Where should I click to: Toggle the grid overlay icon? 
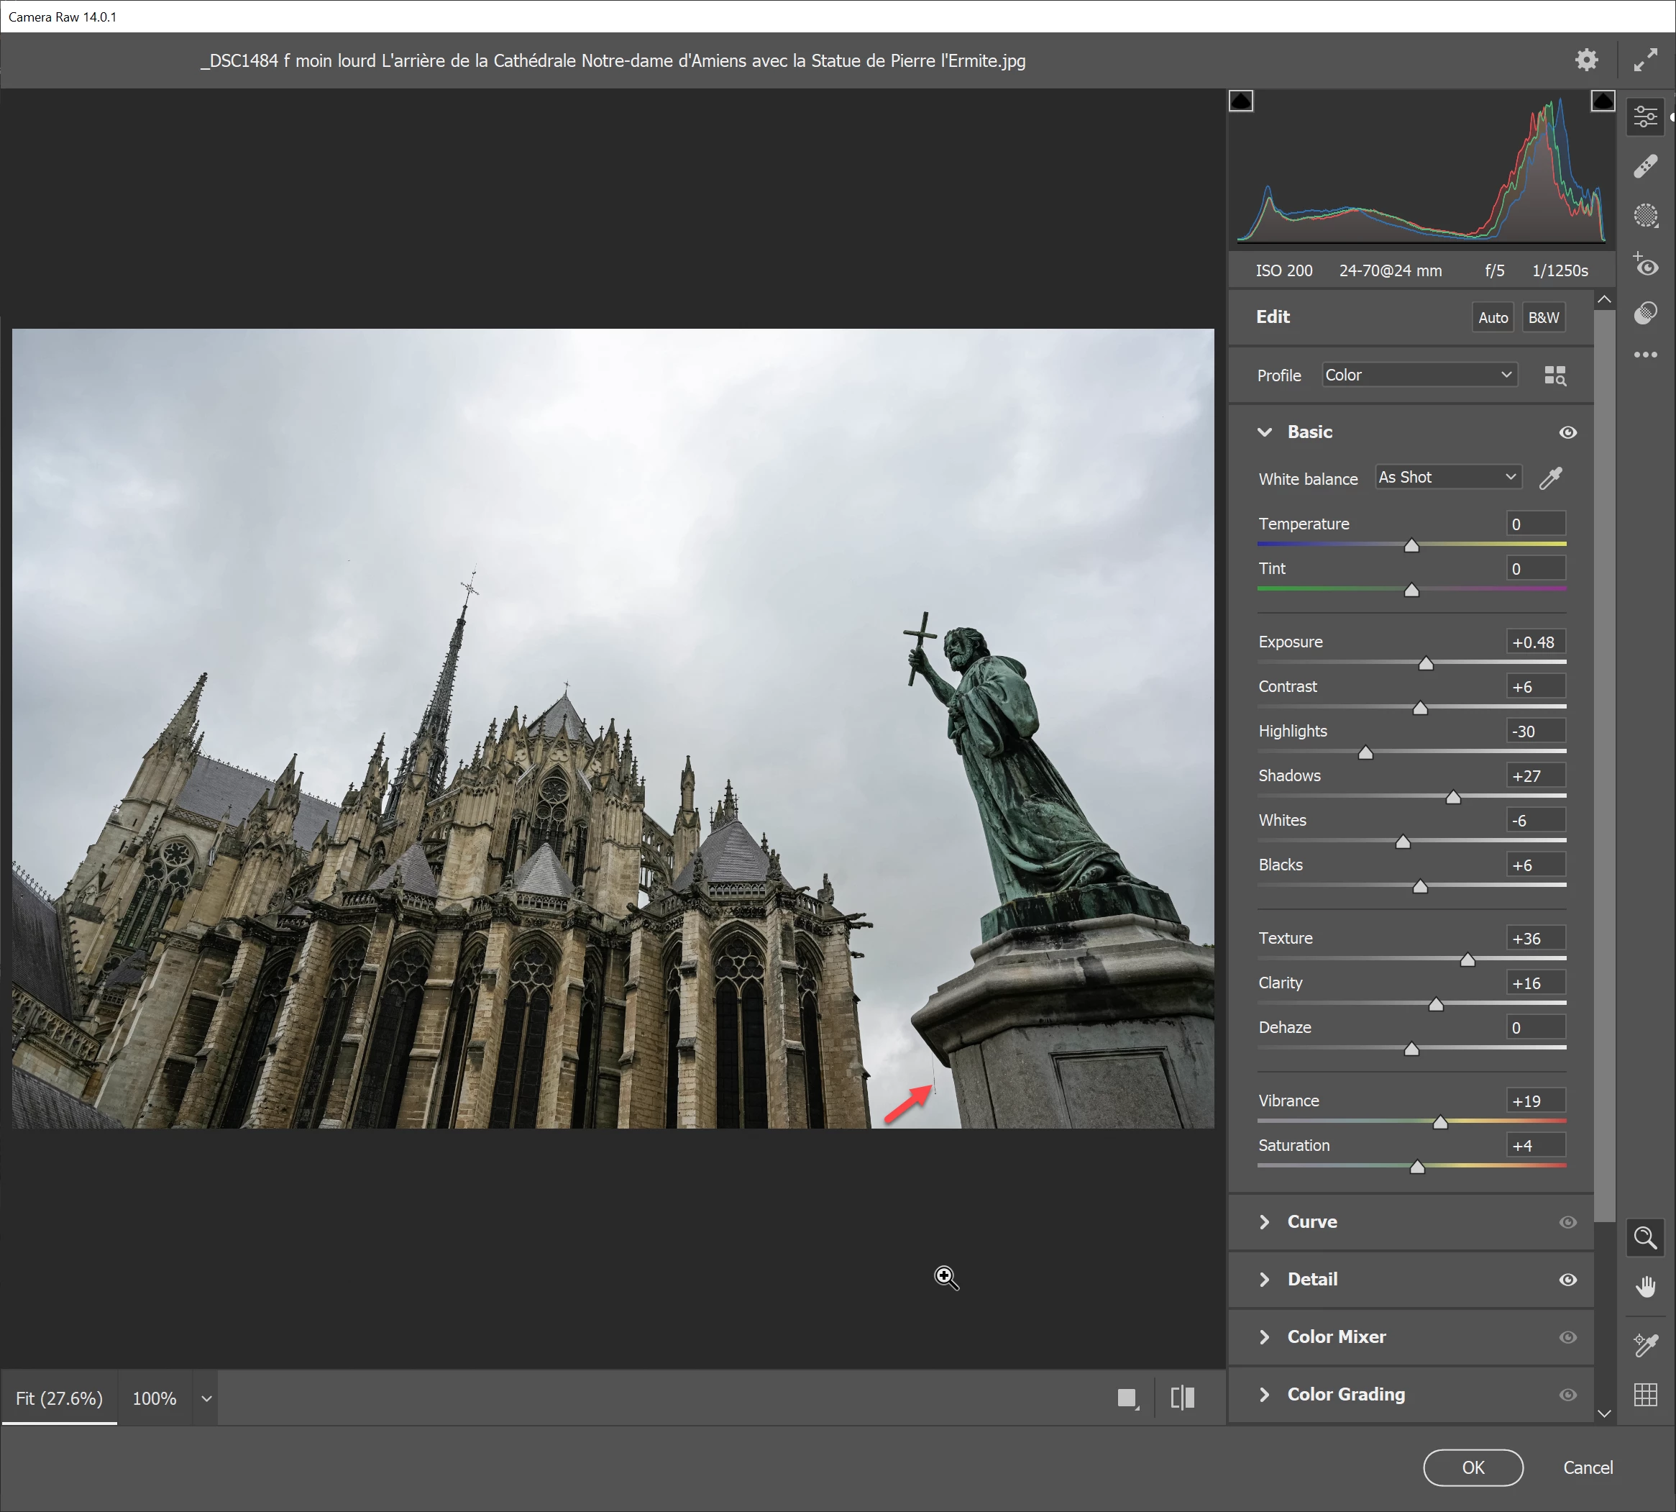(x=1645, y=1394)
